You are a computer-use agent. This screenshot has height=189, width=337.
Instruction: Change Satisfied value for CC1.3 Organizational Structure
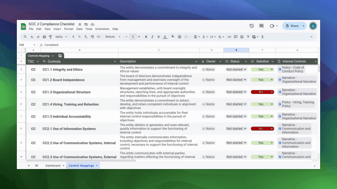[x=262, y=92]
